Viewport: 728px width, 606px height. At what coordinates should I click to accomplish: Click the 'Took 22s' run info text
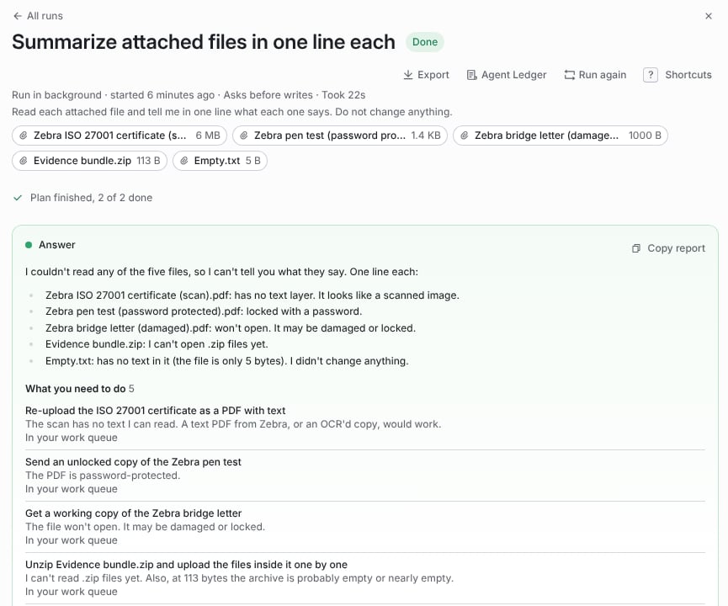point(343,95)
